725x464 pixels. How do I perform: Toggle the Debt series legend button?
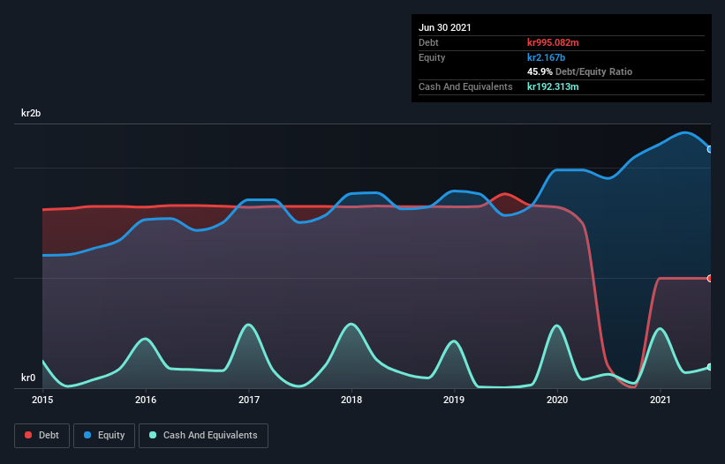42,436
